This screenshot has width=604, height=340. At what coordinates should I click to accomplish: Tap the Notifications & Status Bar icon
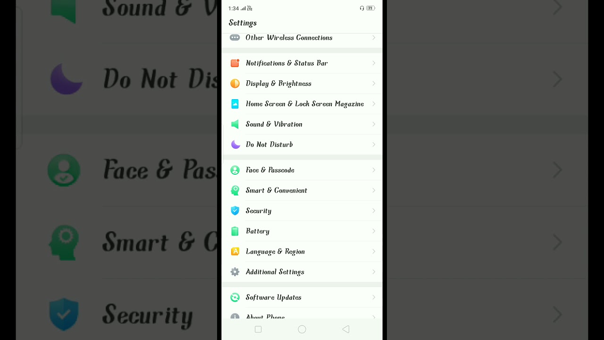point(235,63)
